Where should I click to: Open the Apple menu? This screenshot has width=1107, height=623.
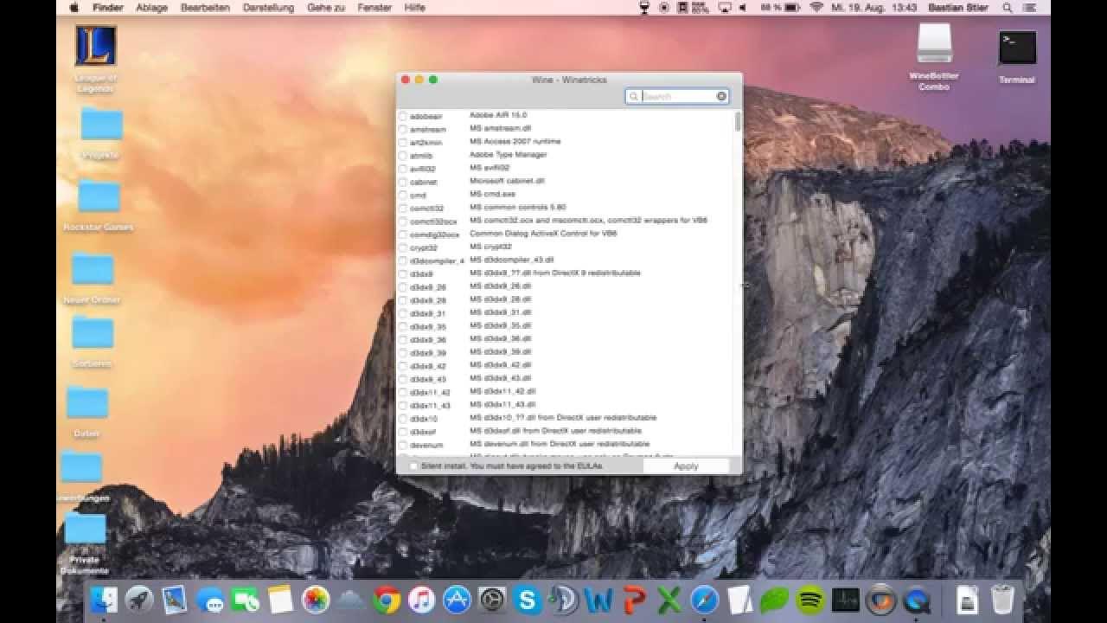click(74, 8)
